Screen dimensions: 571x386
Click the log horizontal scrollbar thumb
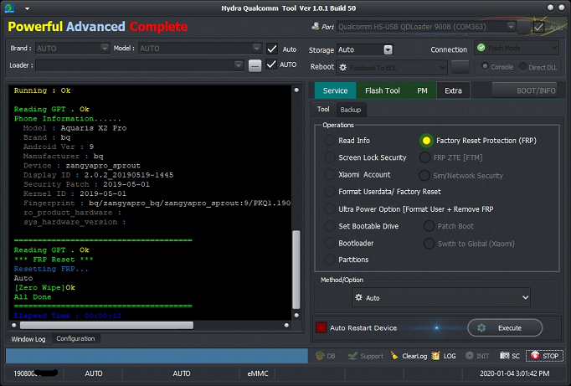[106, 325]
